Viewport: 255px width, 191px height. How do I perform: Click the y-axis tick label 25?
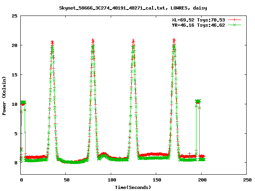tap(15, 16)
